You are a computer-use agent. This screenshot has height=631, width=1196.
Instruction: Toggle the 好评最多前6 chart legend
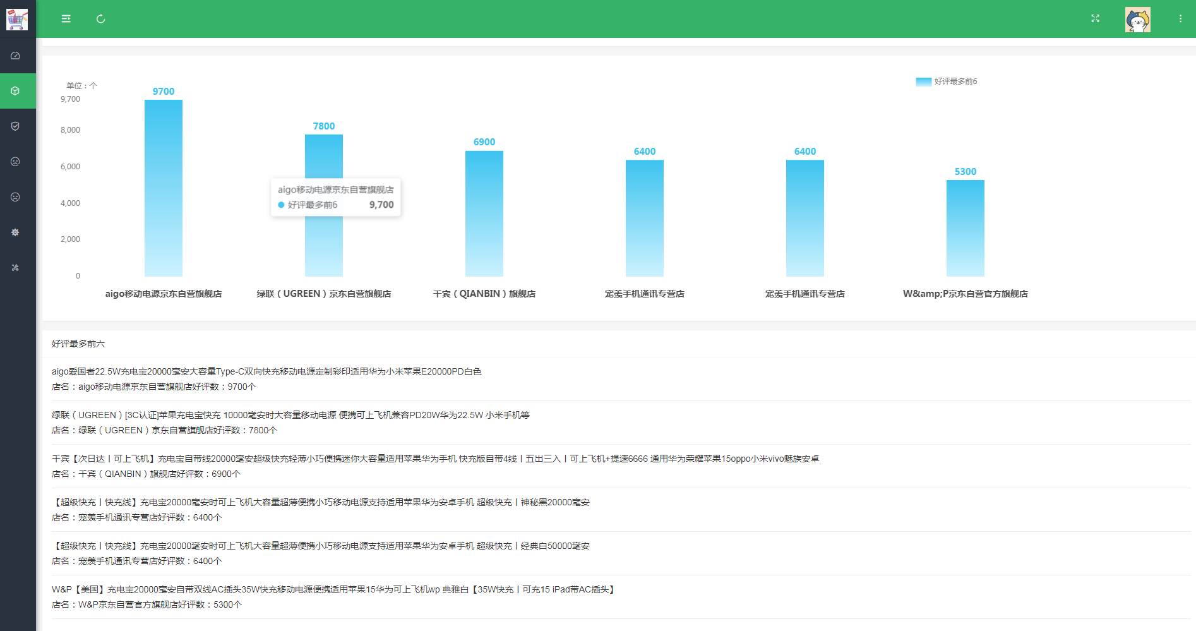(x=946, y=81)
